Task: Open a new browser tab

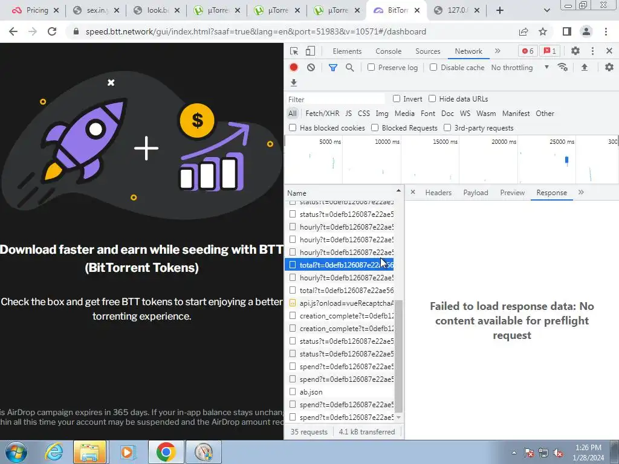Action: (500, 10)
